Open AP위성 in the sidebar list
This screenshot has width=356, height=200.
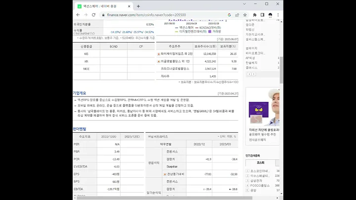250,58
